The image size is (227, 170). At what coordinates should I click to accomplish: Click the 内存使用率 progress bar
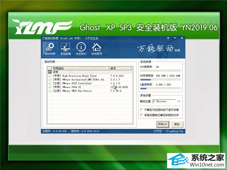(161, 80)
